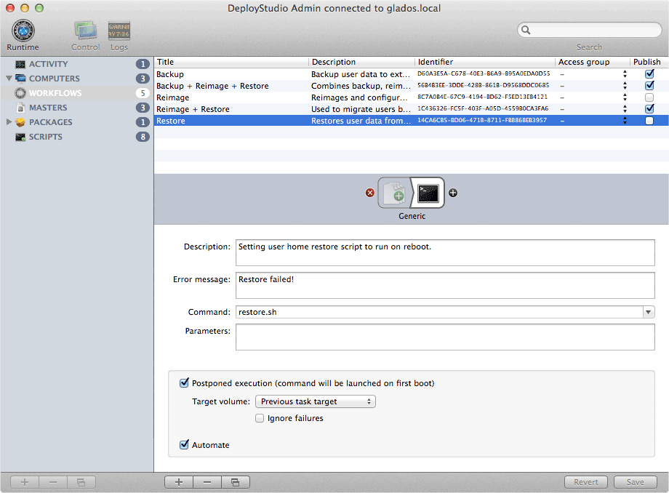Select the first workflow step icon

click(x=395, y=193)
